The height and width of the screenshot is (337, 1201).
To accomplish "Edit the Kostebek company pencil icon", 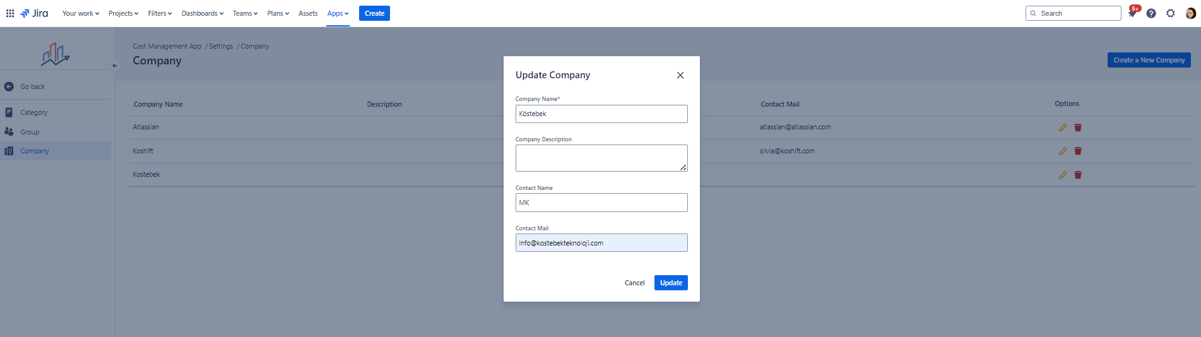I will (1063, 175).
